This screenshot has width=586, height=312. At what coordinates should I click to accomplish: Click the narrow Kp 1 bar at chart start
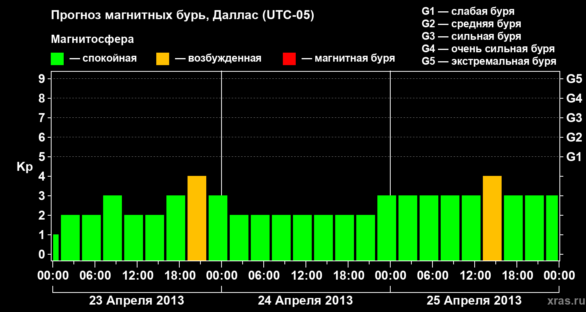55,247
